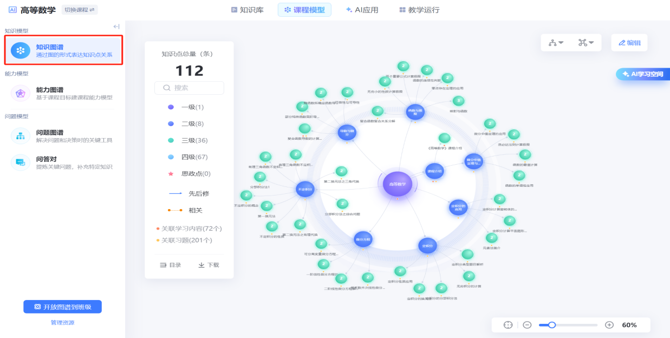This screenshot has width=670, height=338.
Task: Select the 不定积分的性质 green node
Action: click(x=272, y=226)
